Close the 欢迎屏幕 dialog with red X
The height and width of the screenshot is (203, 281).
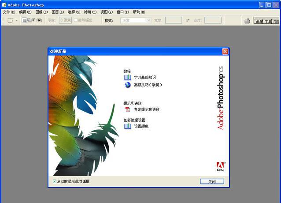coord(225,52)
